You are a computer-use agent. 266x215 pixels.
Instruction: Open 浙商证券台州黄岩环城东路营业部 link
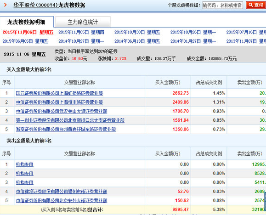tap(66, 129)
